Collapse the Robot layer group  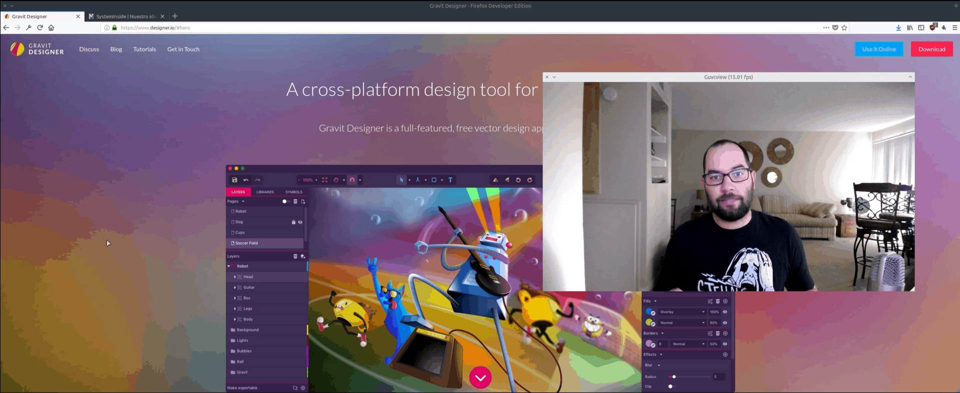(229, 266)
